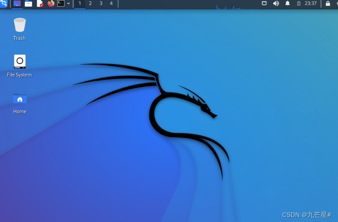Switch to workspace 1
This screenshot has height=222, width=338.
80,4
